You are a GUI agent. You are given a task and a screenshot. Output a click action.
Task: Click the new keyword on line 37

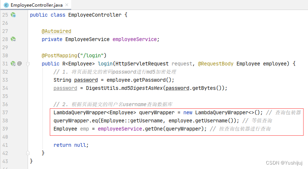[x=188, y=112]
